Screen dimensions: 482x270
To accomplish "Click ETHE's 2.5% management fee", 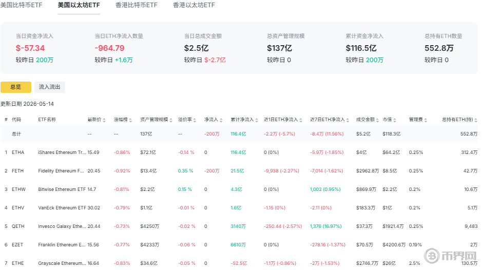I will pos(414,263).
